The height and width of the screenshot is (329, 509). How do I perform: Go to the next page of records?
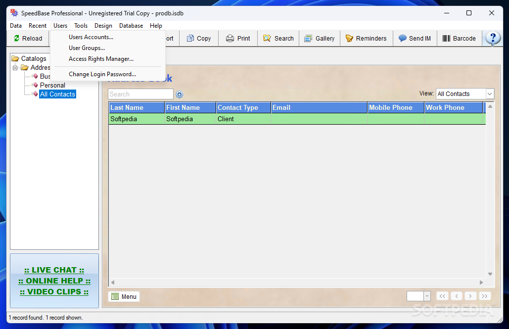470,296
